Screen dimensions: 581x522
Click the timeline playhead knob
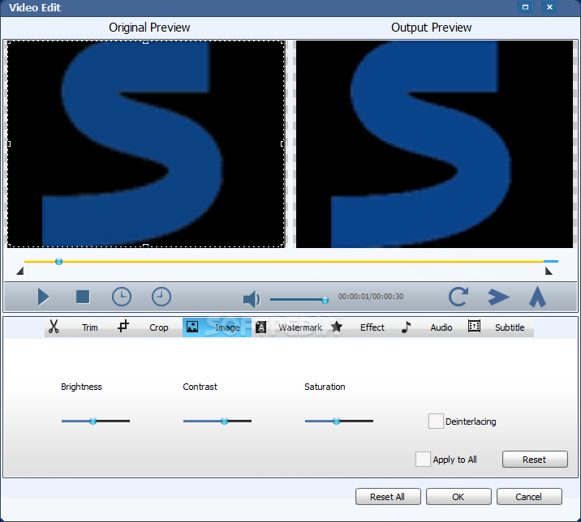pyautogui.click(x=58, y=261)
